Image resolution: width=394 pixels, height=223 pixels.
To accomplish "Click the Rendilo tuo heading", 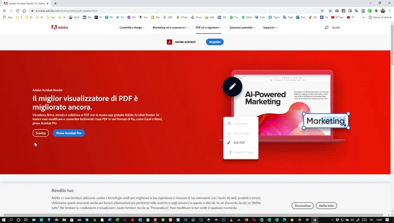I will point(63,190).
